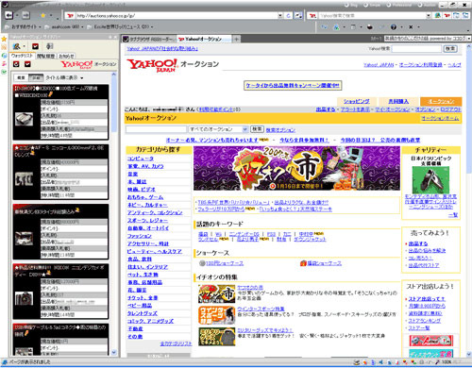This screenshot has height=368, width=472.
Task: Click the Yahoo search toolbar input field
Action: click(372, 15)
